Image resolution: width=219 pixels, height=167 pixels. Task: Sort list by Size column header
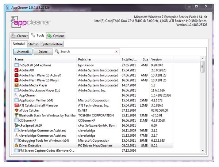[144, 59]
